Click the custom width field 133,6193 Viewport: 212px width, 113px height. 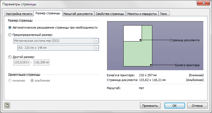coord(21,62)
